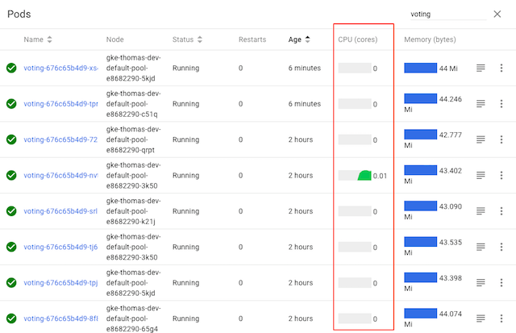
Task: View logs of pod on node c51q
Action: 481,104
